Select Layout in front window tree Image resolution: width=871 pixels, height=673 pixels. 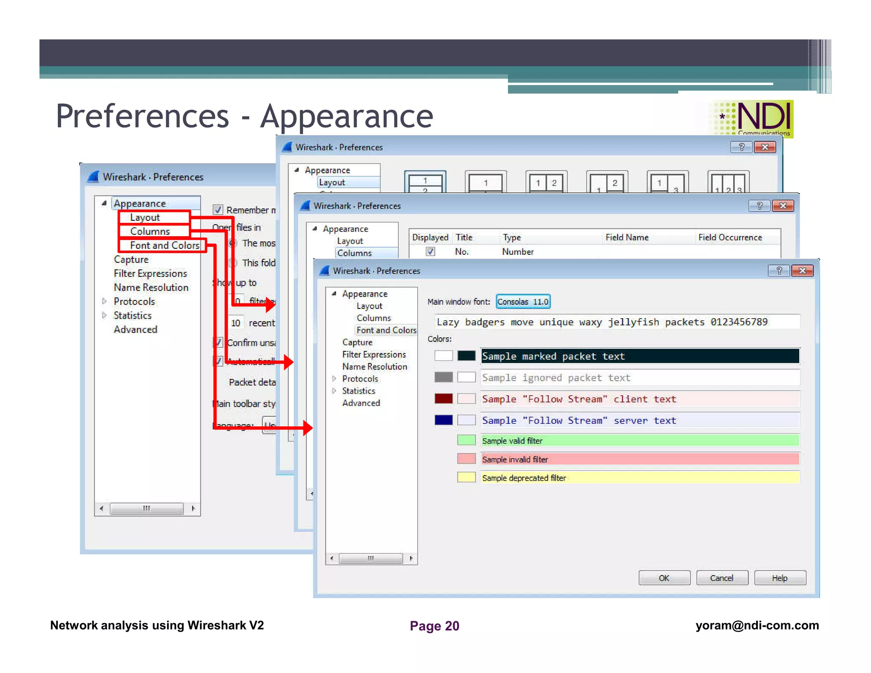pos(369,306)
